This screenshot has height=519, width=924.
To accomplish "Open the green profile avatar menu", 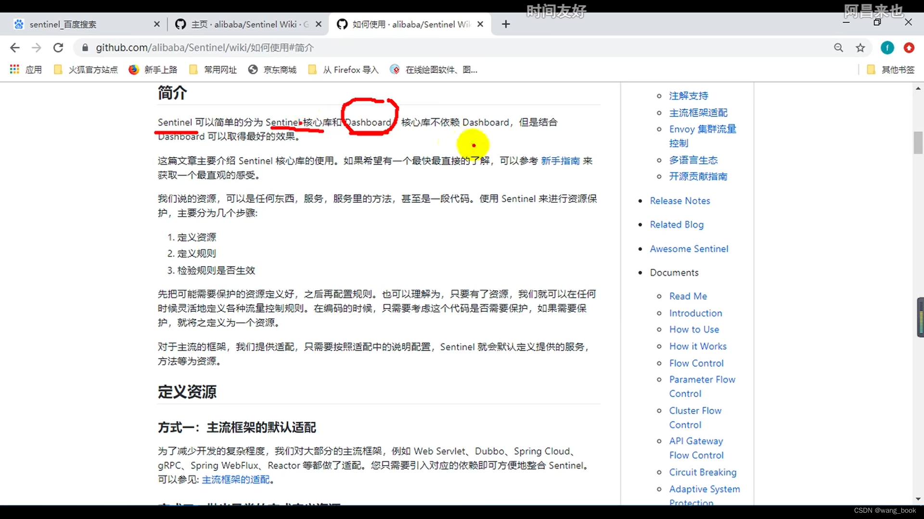I will [887, 48].
